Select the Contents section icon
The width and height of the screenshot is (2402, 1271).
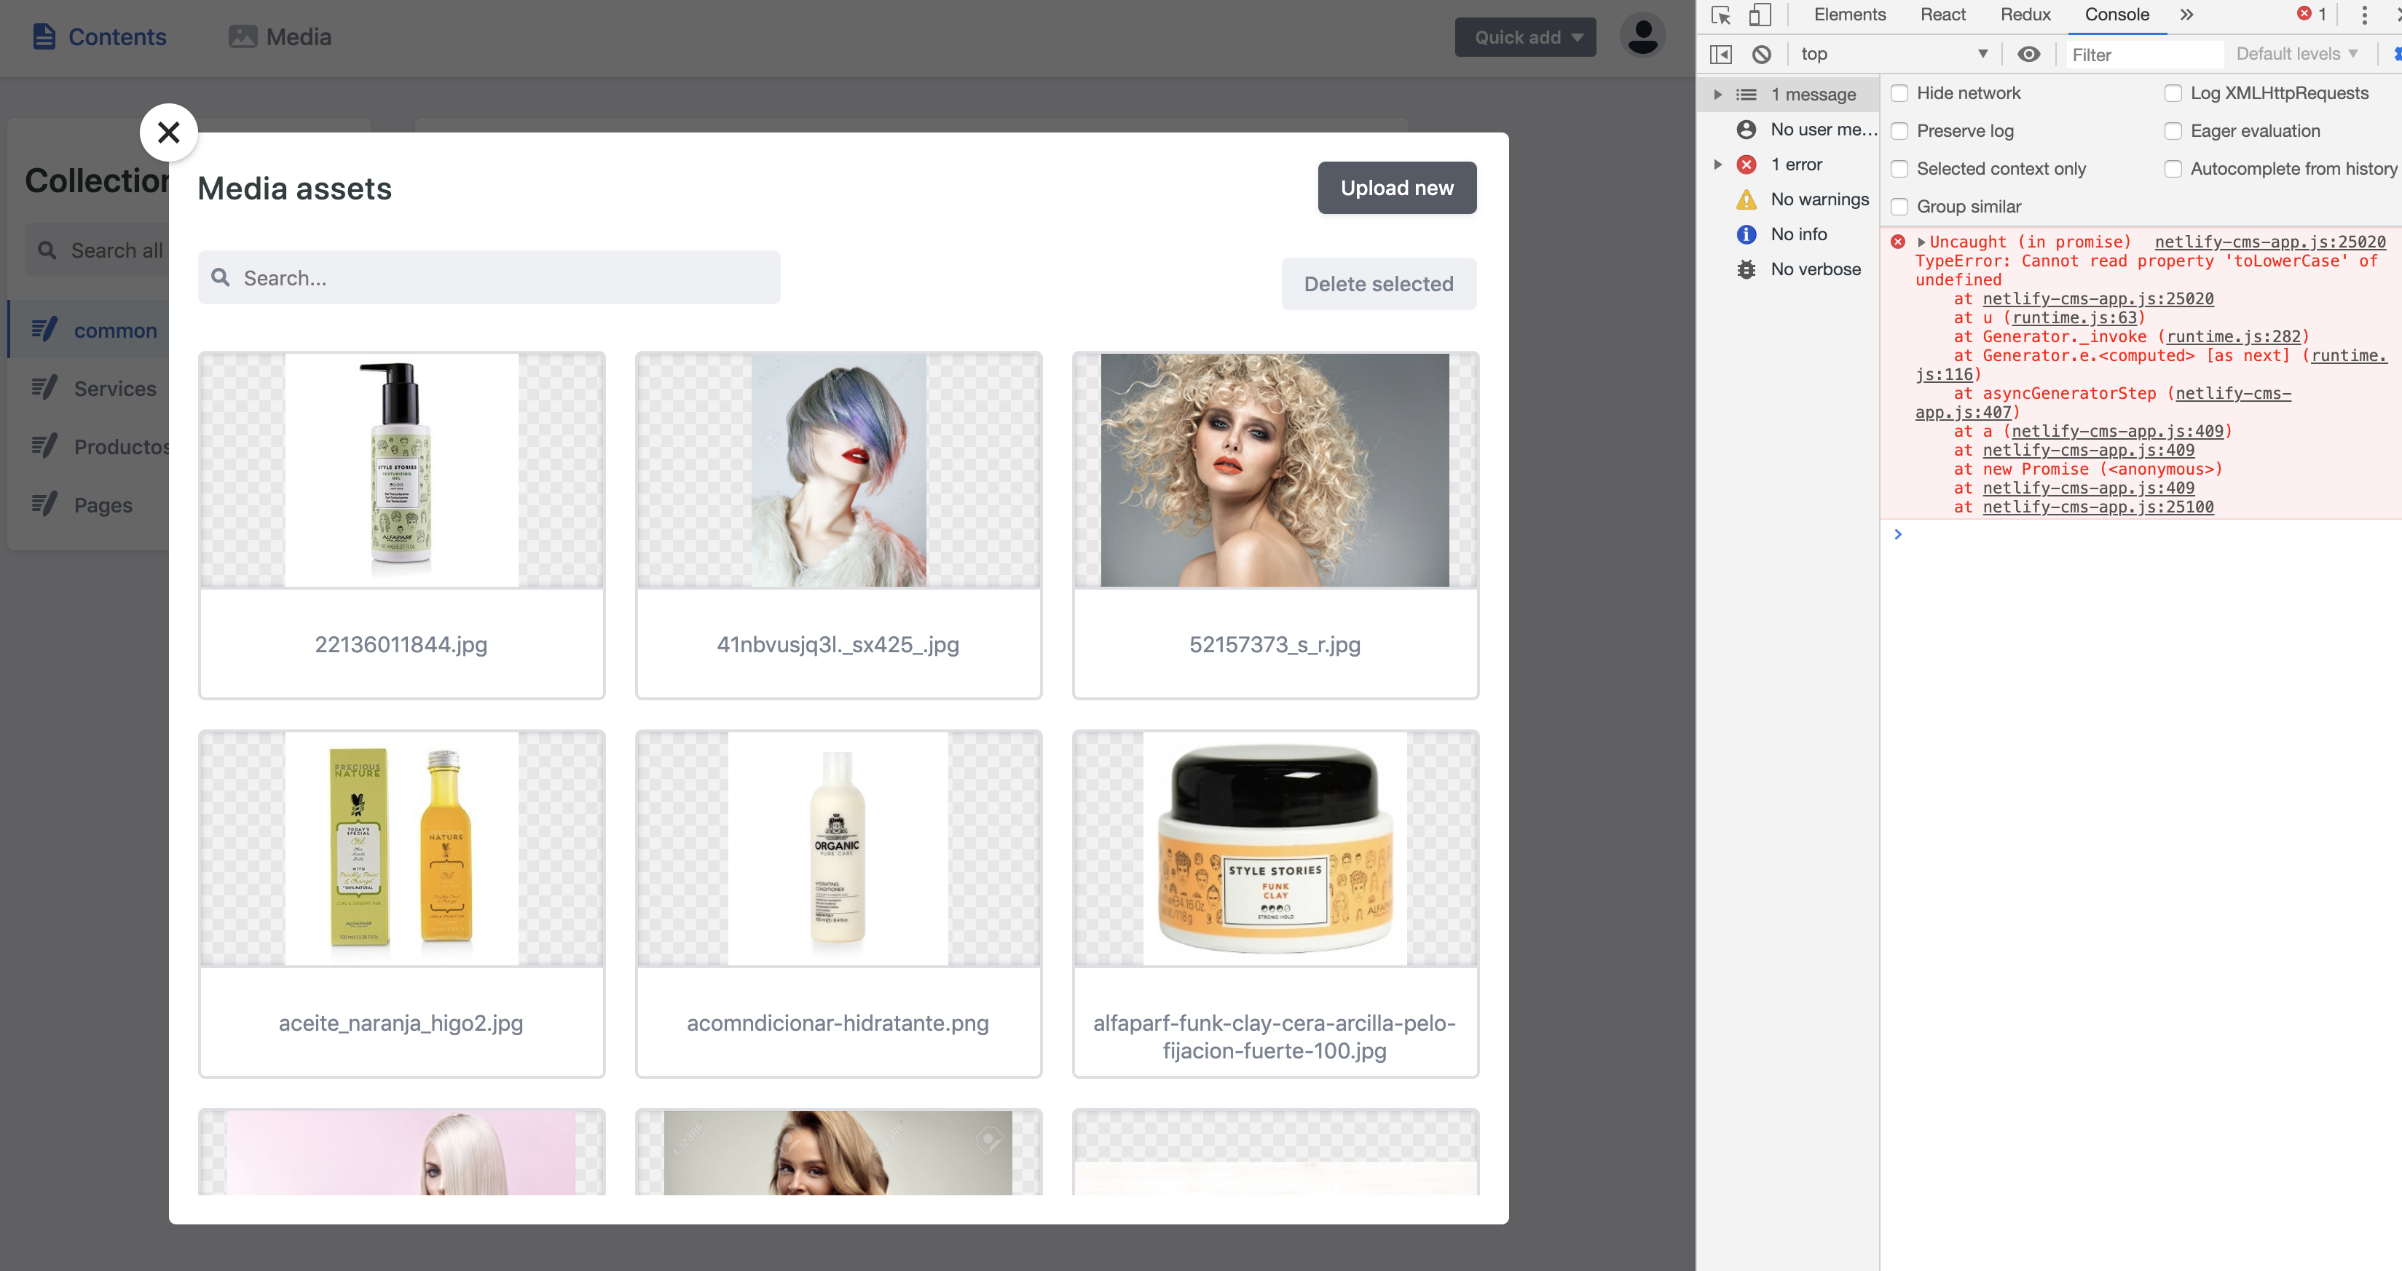[44, 36]
